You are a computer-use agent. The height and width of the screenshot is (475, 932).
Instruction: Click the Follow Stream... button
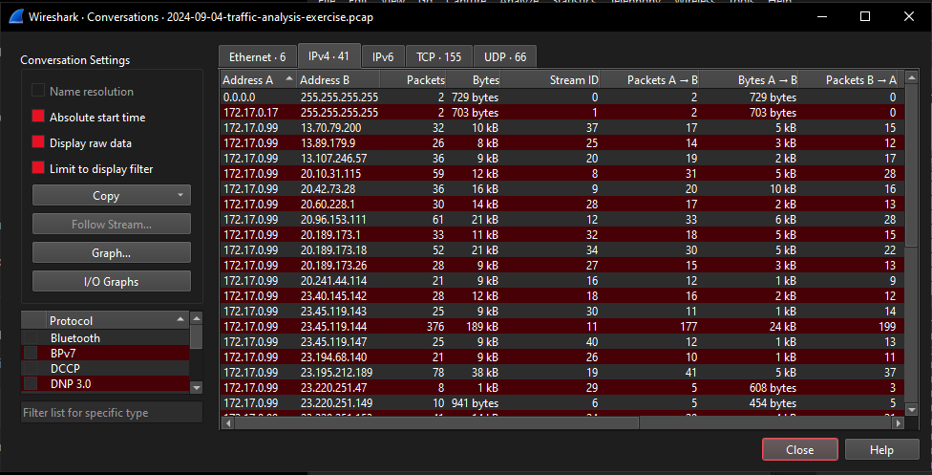[111, 224]
